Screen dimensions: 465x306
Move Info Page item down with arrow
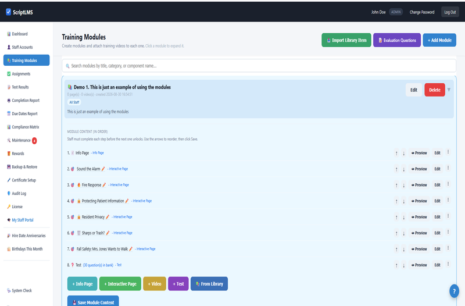(403, 153)
